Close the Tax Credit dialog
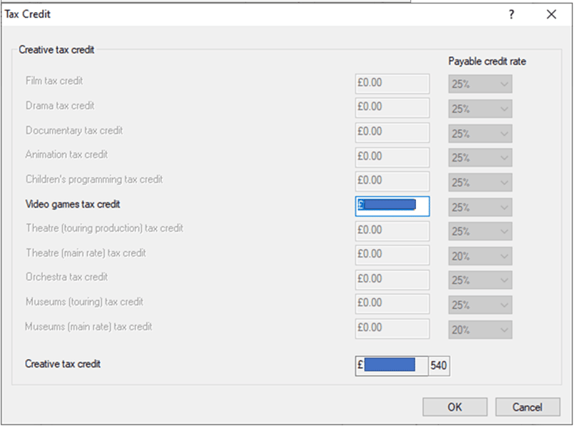 [x=551, y=14]
